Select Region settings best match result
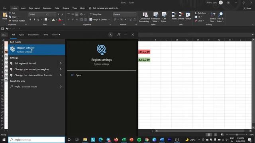 click(x=37, y=50)
